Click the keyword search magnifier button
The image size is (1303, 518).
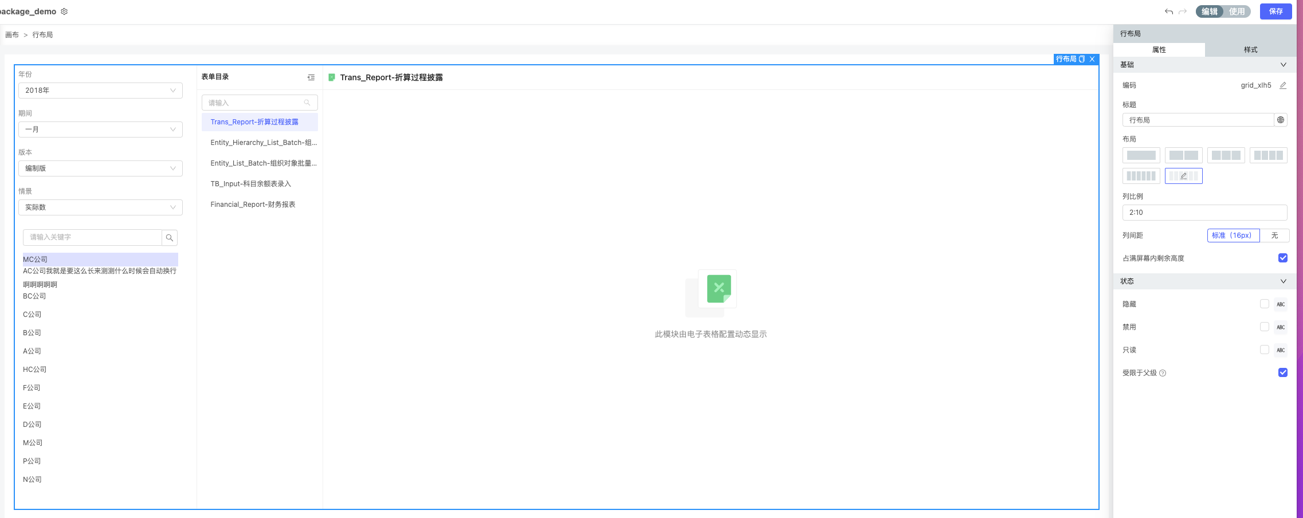(x=170, y=237)
